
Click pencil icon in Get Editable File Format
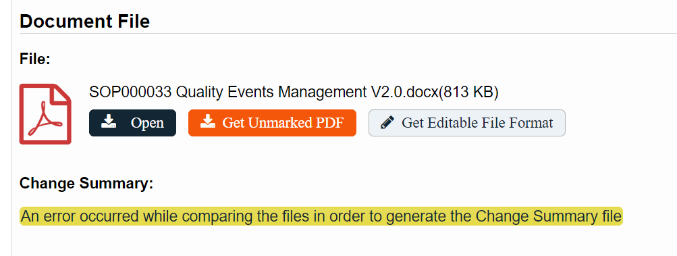coord(387,123)
